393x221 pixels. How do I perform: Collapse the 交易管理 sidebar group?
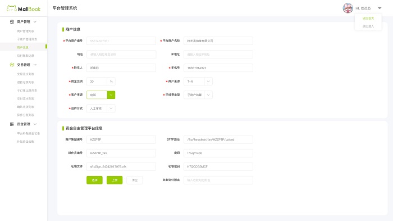point(35,65)
